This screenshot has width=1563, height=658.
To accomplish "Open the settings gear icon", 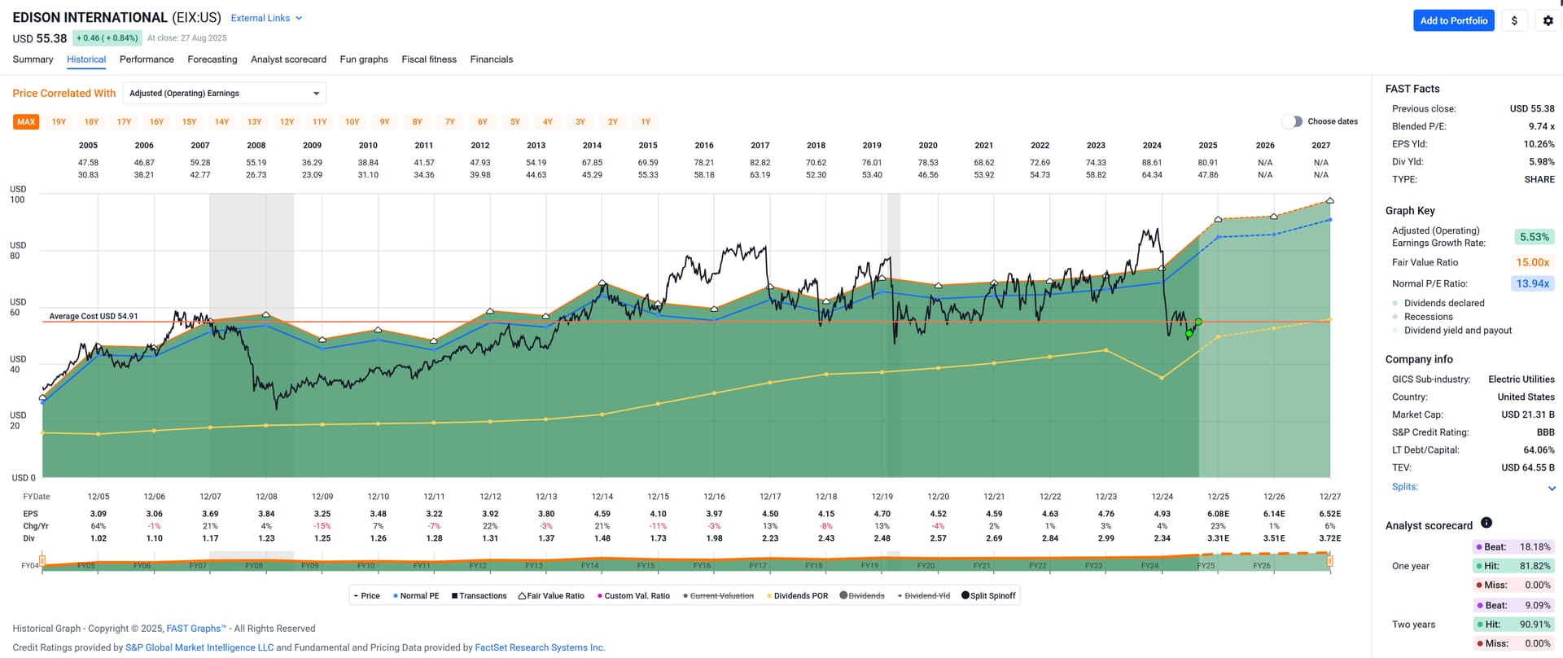I will point(1548,21).
